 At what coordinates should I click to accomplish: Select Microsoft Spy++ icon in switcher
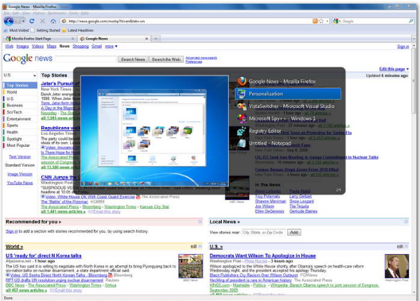click(242, 118)
